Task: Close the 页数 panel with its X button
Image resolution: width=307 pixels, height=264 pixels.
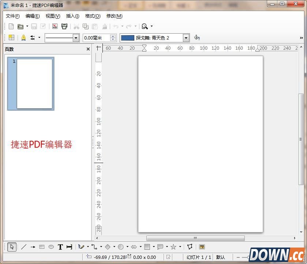Action: (88, 49)
